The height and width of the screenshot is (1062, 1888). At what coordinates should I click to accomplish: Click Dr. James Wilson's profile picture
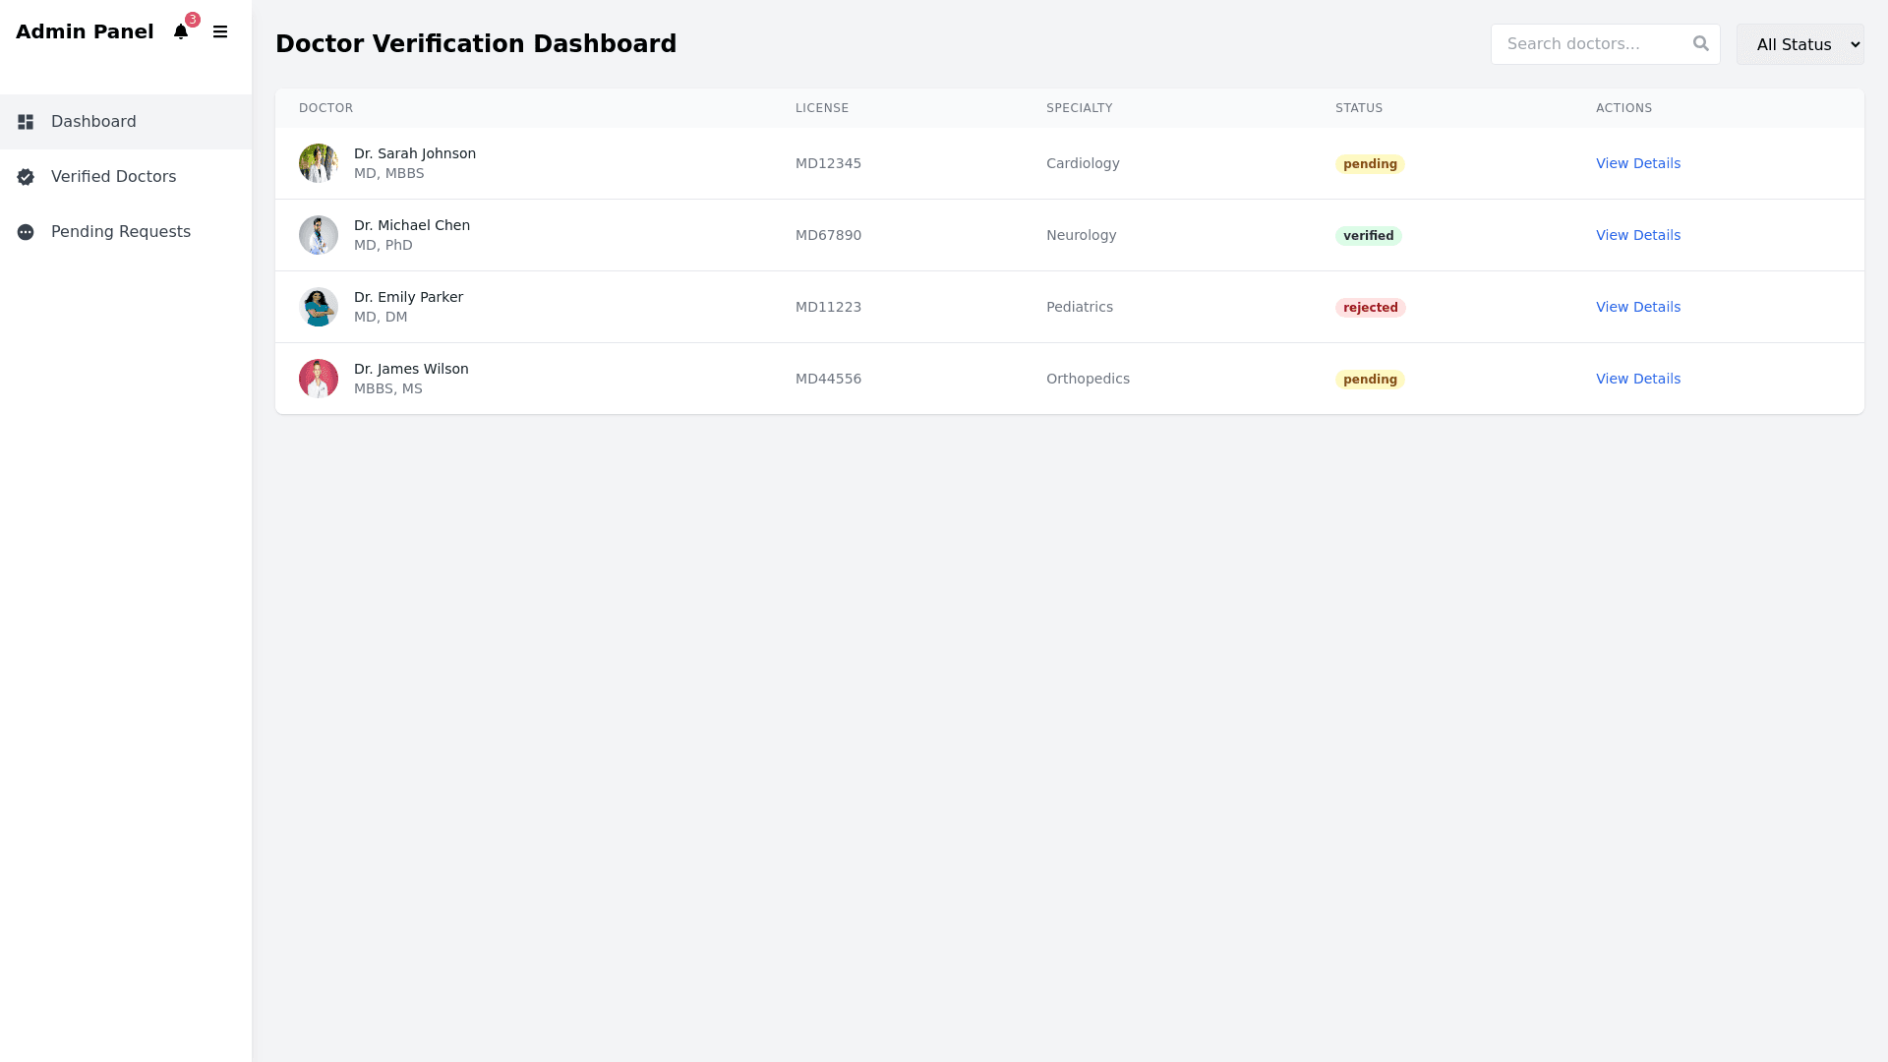point(319,379)
